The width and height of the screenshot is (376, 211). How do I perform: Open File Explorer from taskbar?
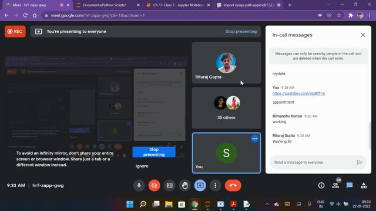[169, 204]
